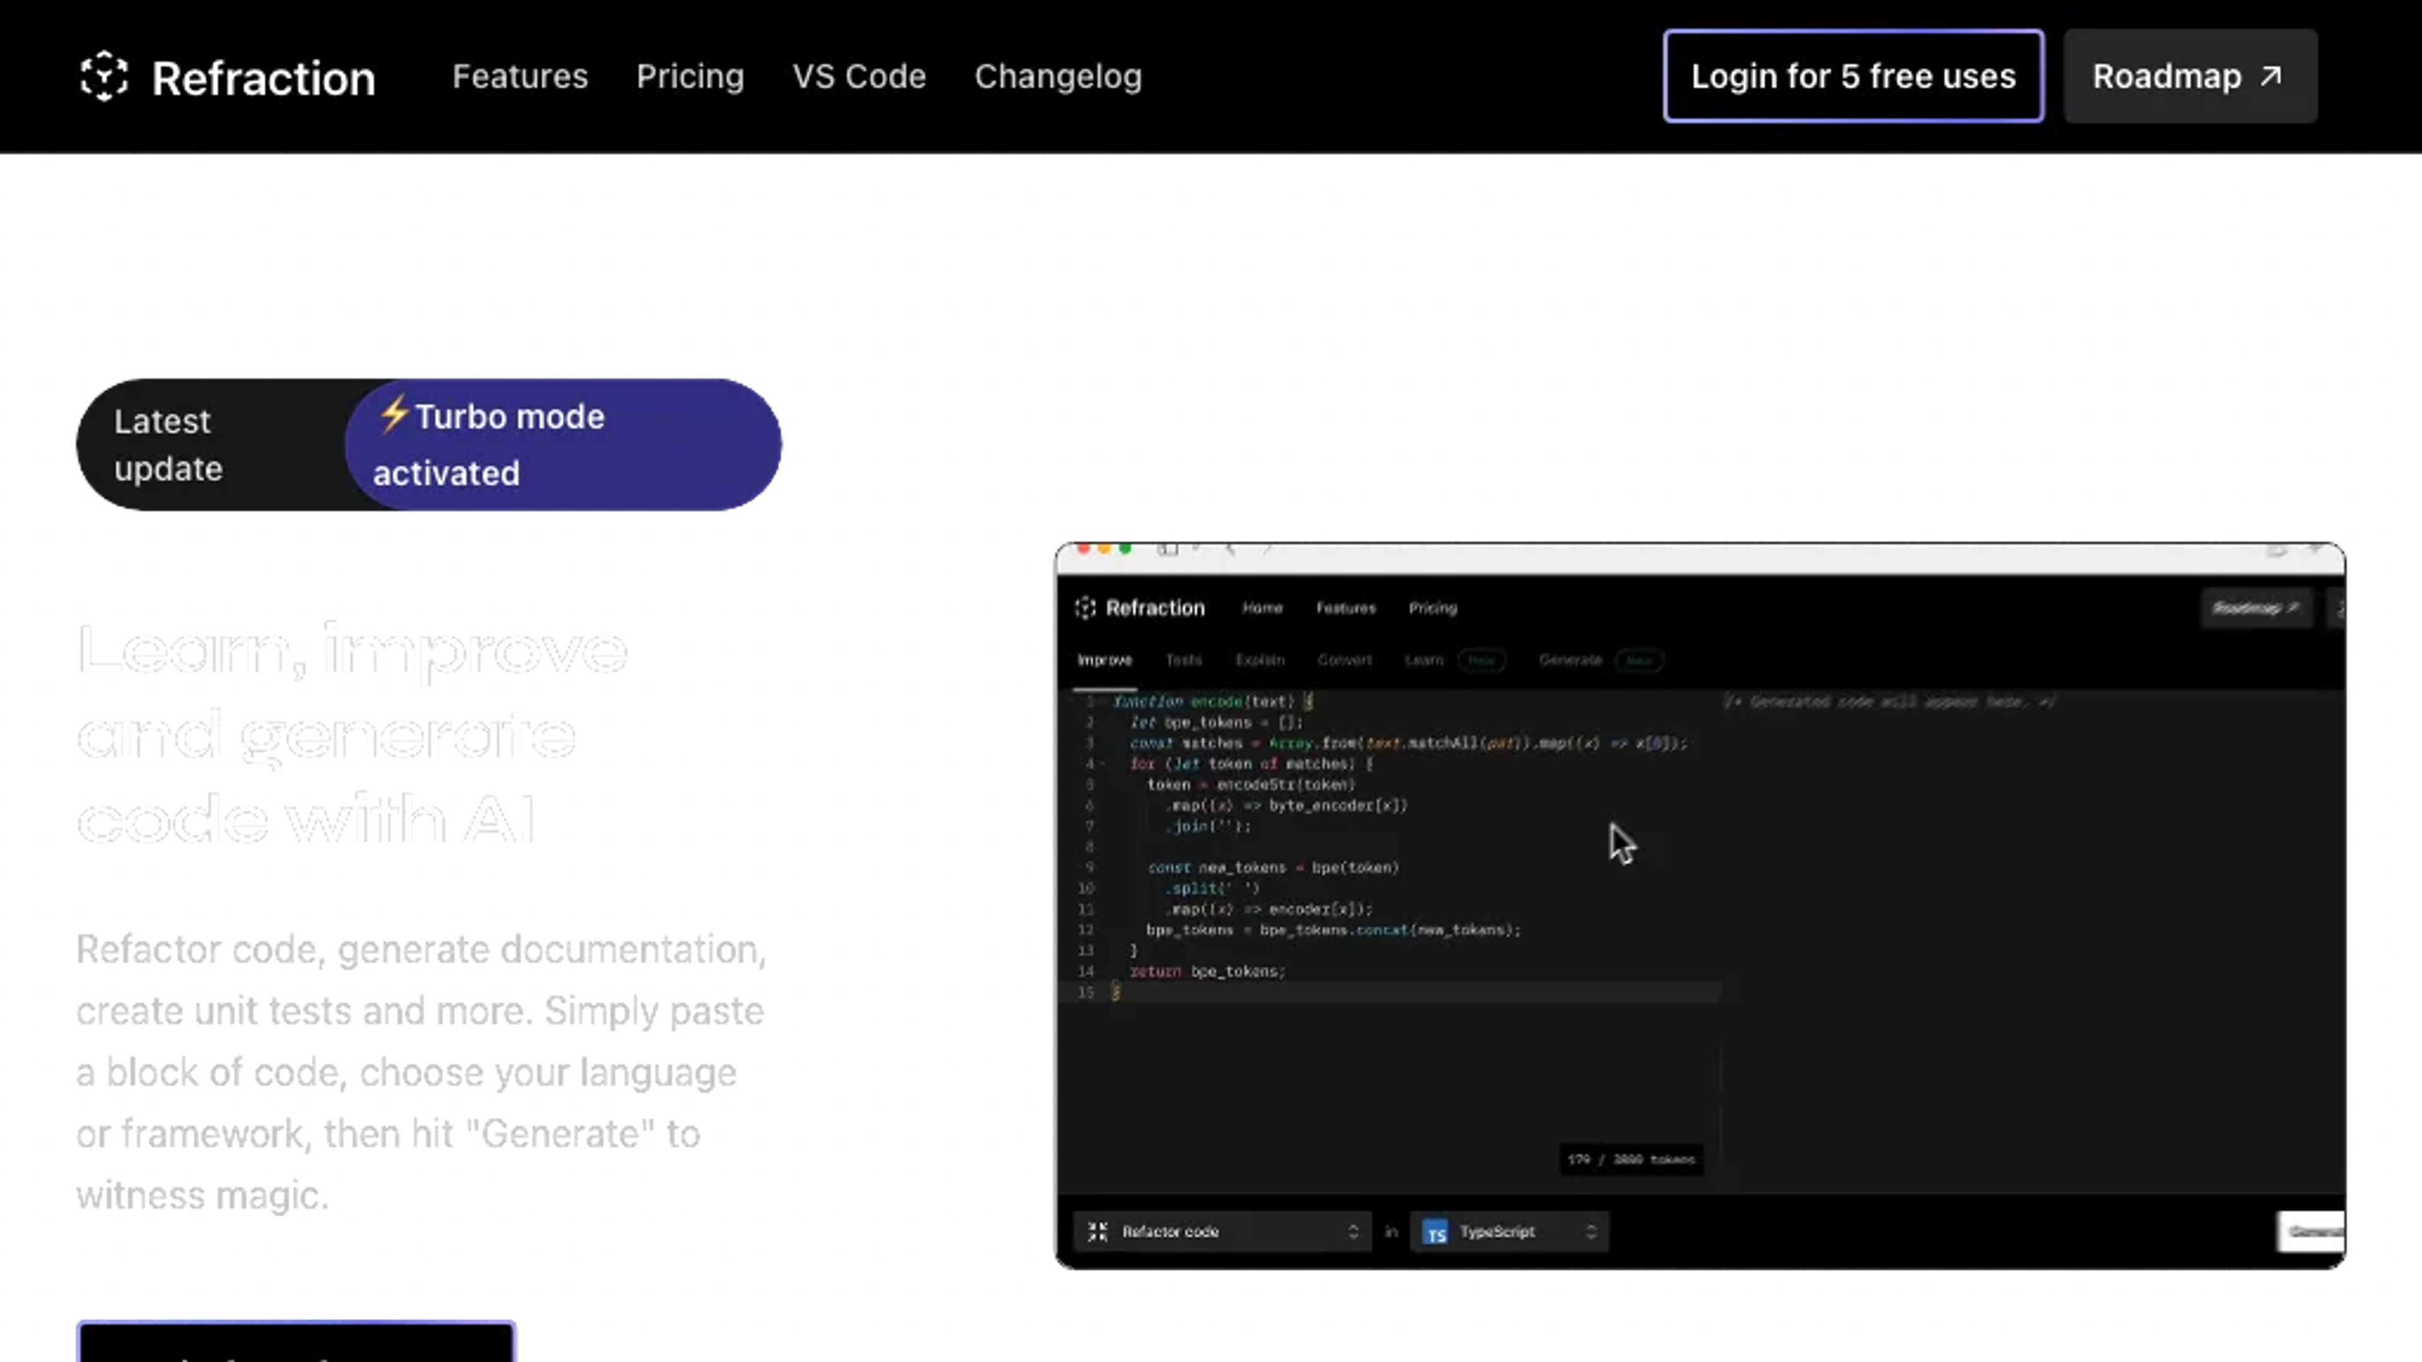Click the tokens counter label
The image size is (2422, 1362).
(x=1630, y=1159)
